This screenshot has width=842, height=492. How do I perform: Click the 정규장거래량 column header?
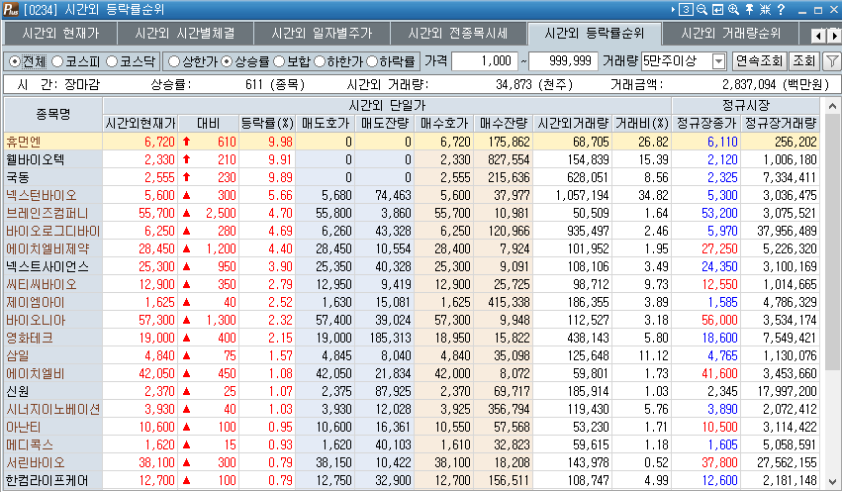tap(781, 124)
